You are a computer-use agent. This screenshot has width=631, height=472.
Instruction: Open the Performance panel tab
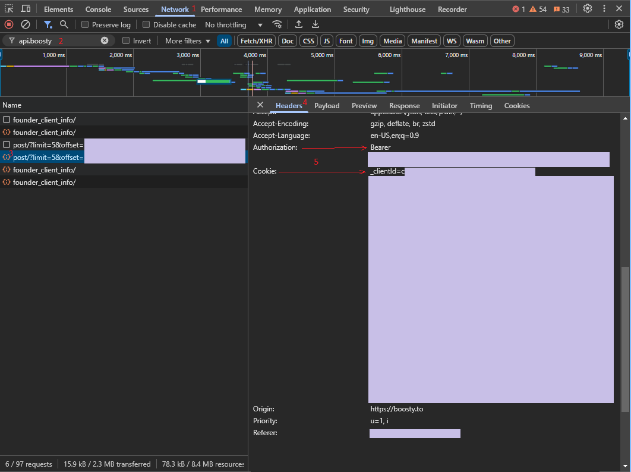tap(222, 9)
